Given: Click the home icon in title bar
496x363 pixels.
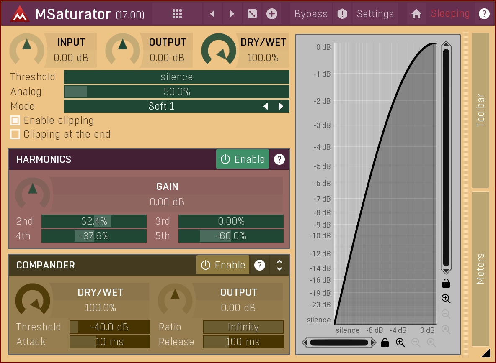Looking at the screenshot, I should pos(416,14).
